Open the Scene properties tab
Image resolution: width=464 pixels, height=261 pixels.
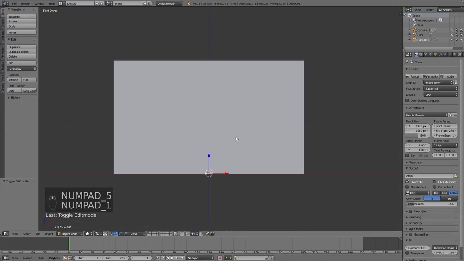pyautogui.click(x=426, y=54)
